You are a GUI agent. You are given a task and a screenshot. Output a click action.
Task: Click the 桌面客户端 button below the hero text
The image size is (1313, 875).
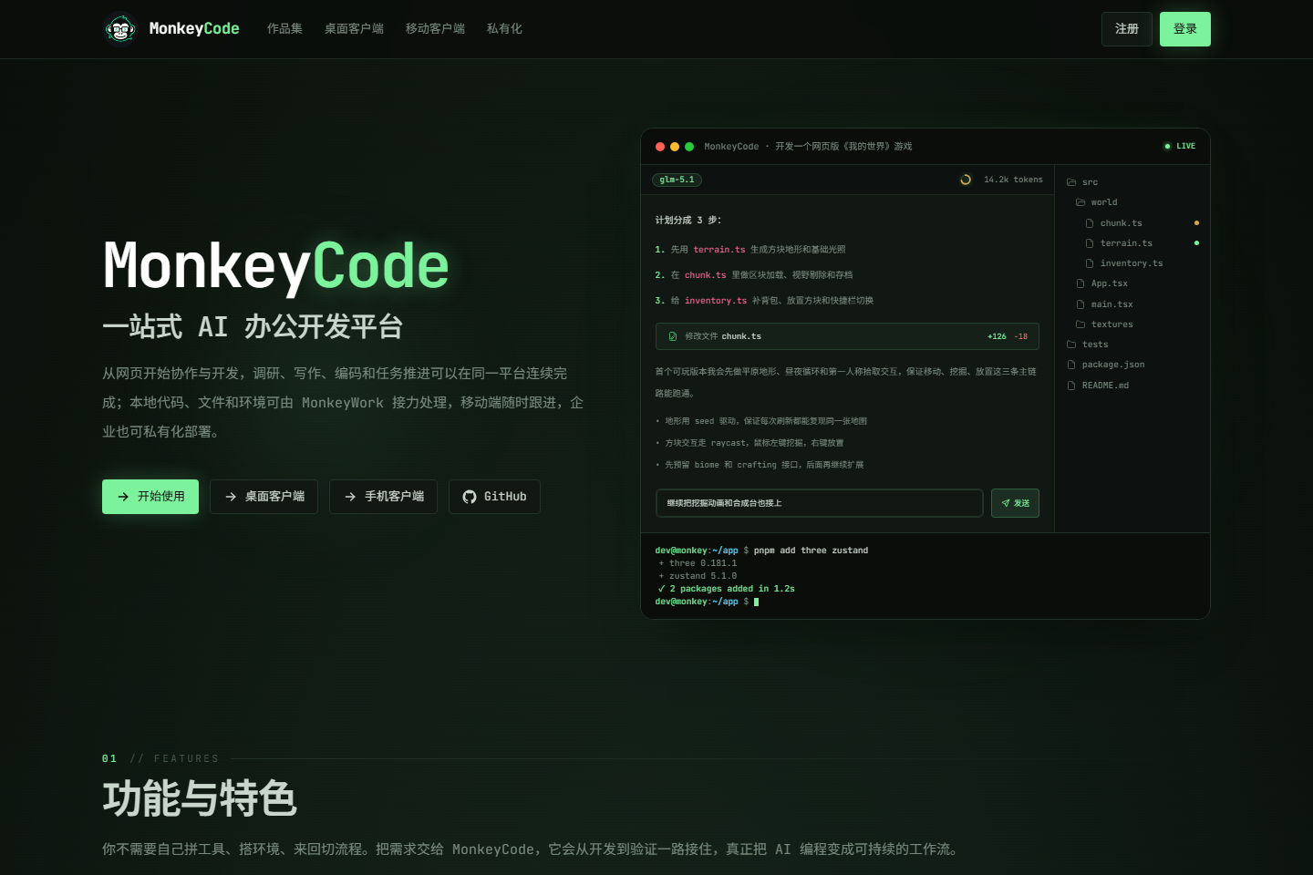click(x=264, y=497)
